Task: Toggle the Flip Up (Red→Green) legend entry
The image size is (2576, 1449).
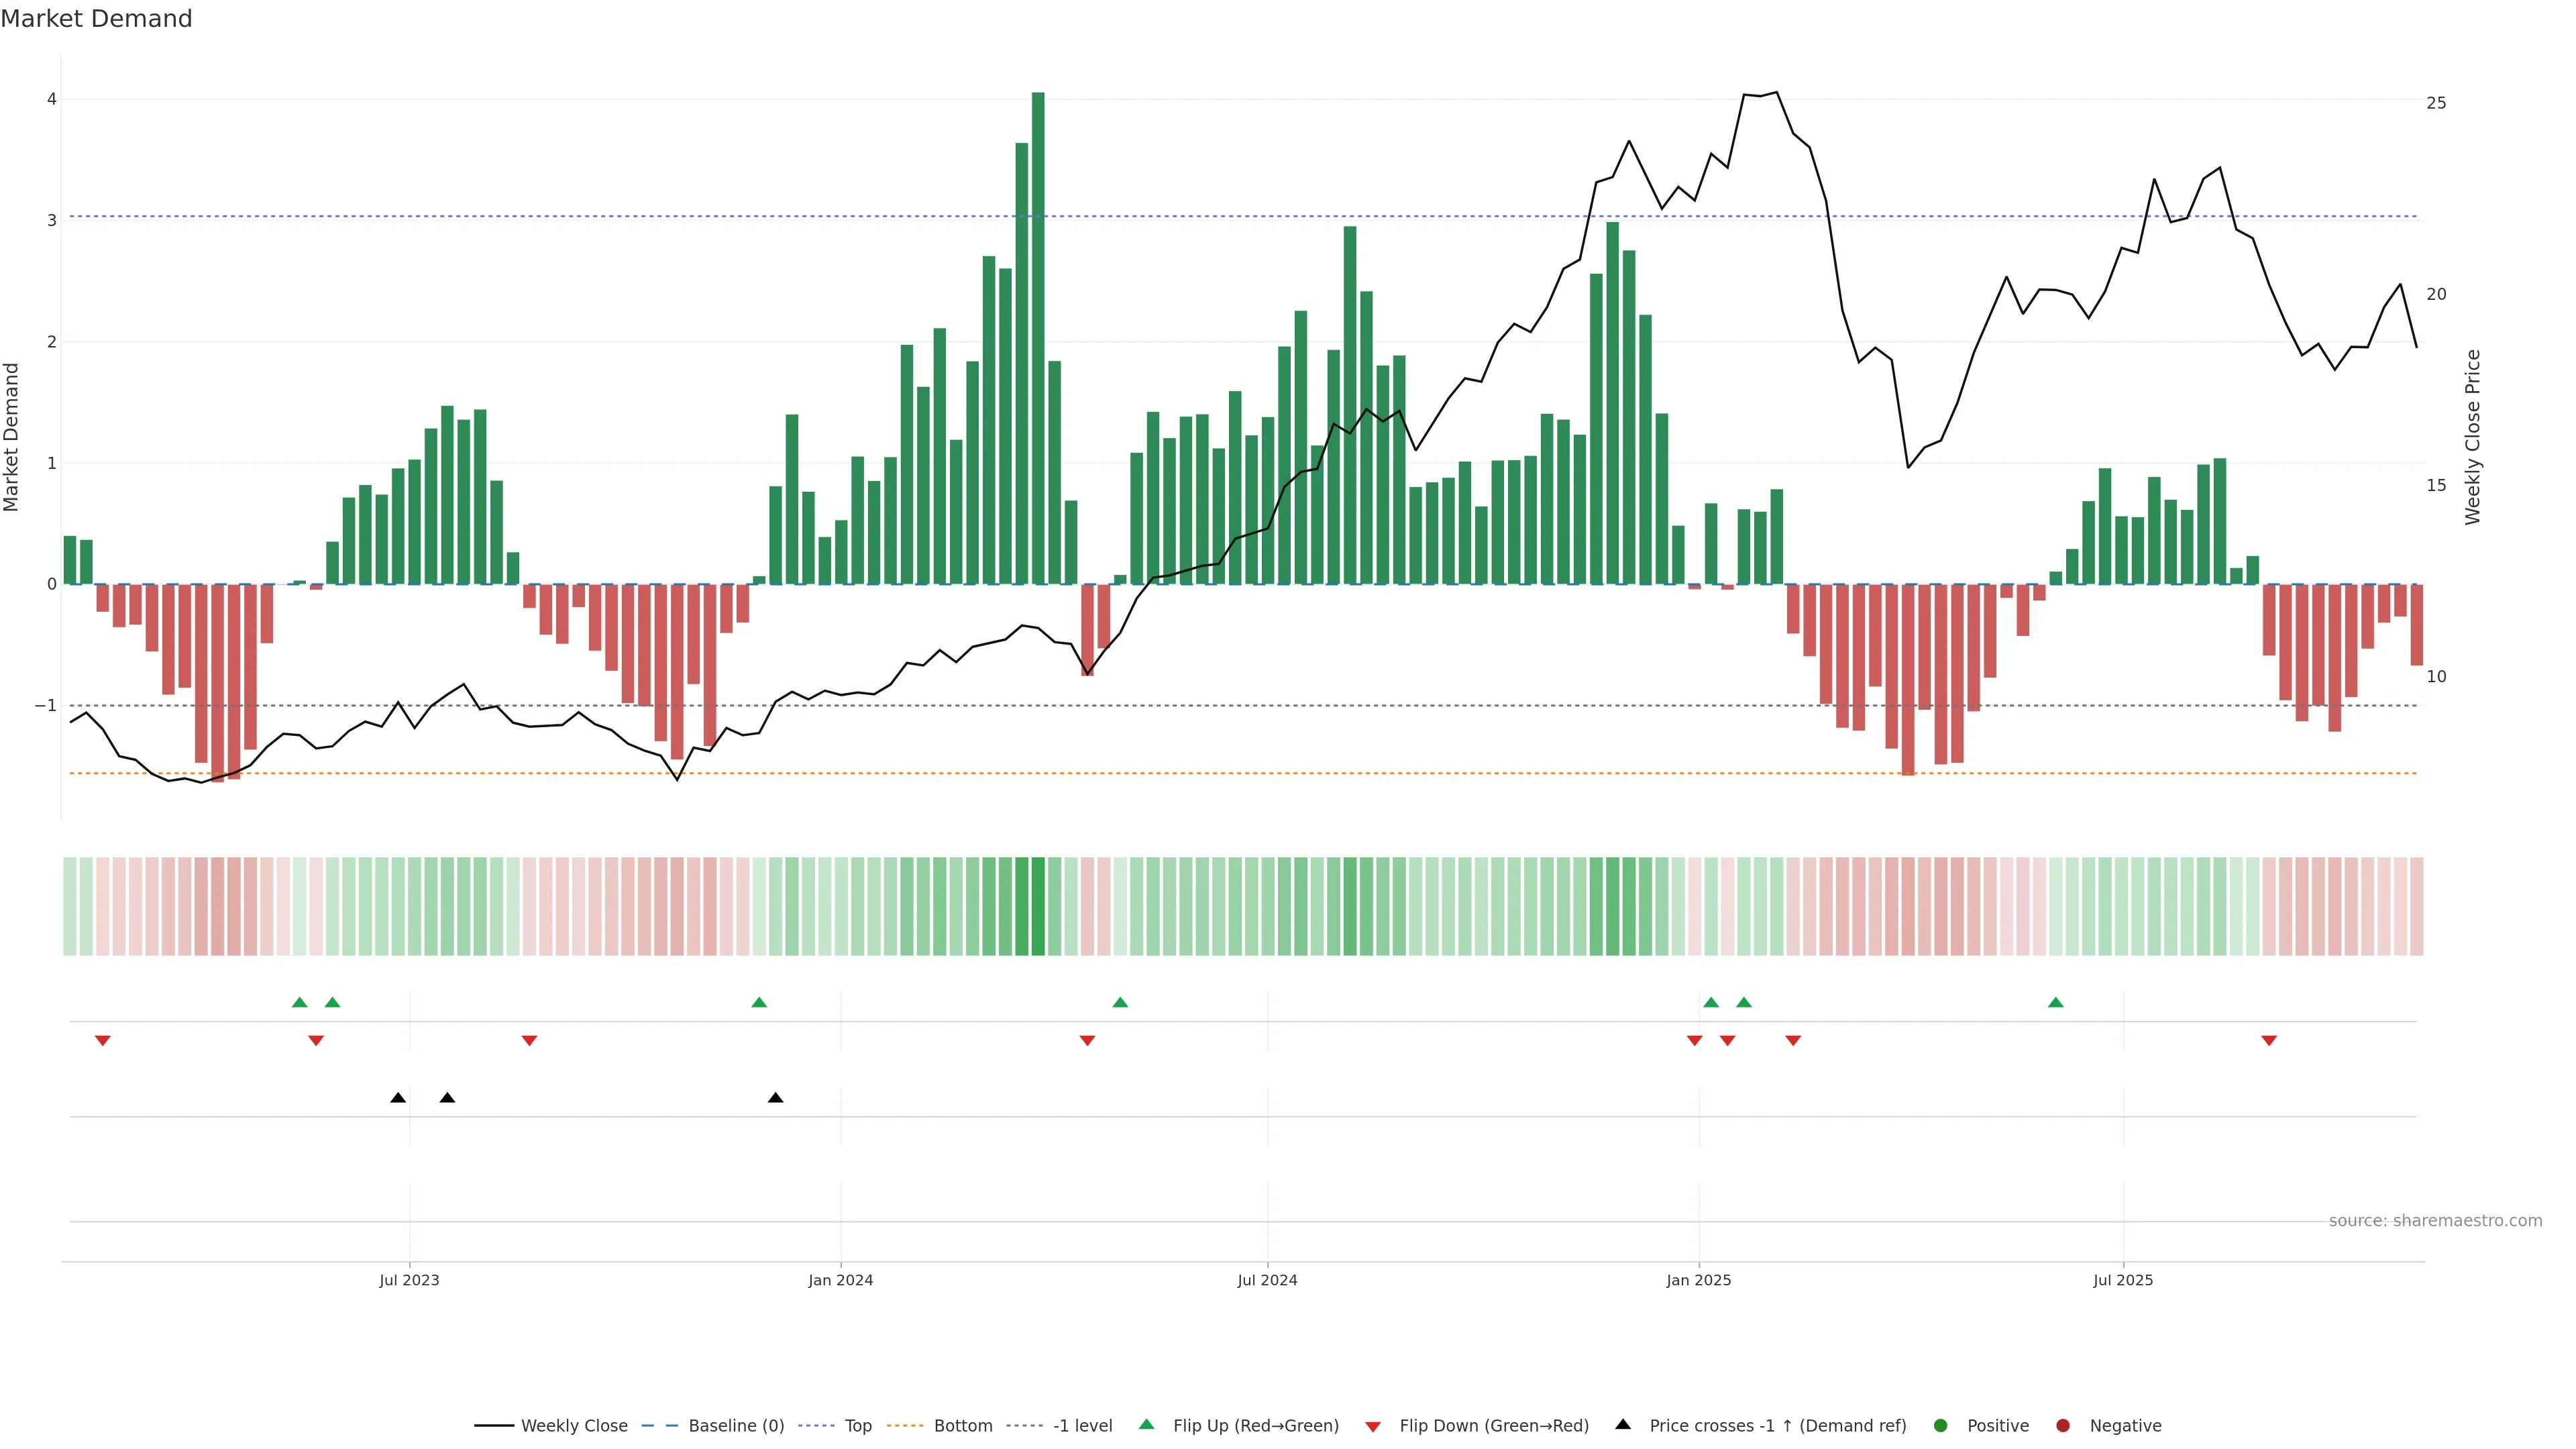Action: pos(1255,1425)
